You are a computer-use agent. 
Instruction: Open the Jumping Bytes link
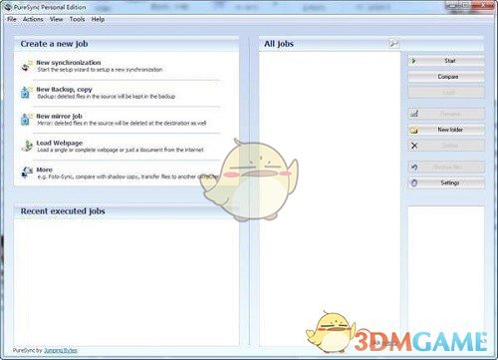pyautogui.click(x=61, y=350)
